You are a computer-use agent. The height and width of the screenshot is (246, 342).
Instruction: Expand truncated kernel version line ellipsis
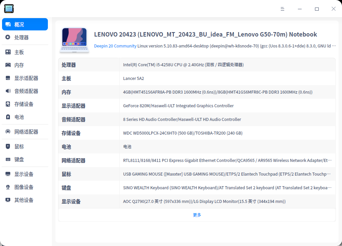334,45
